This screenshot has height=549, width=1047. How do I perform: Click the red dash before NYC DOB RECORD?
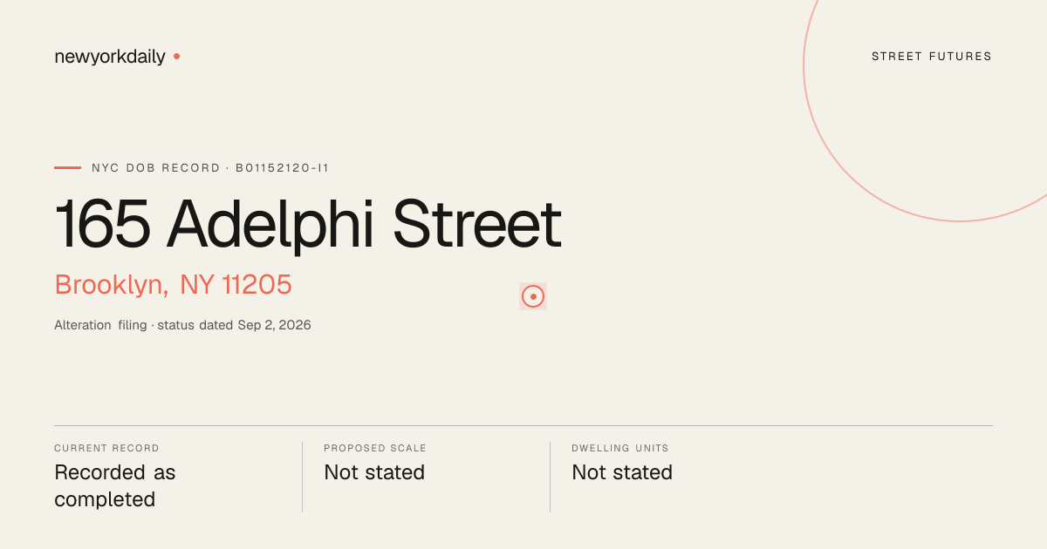(67, 167)
